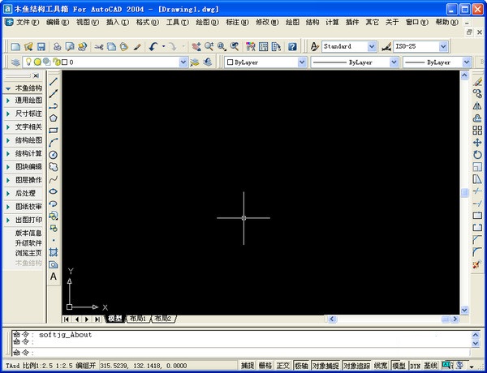
Task: Select the Line draw tool
Action: [x=54, y=82]
